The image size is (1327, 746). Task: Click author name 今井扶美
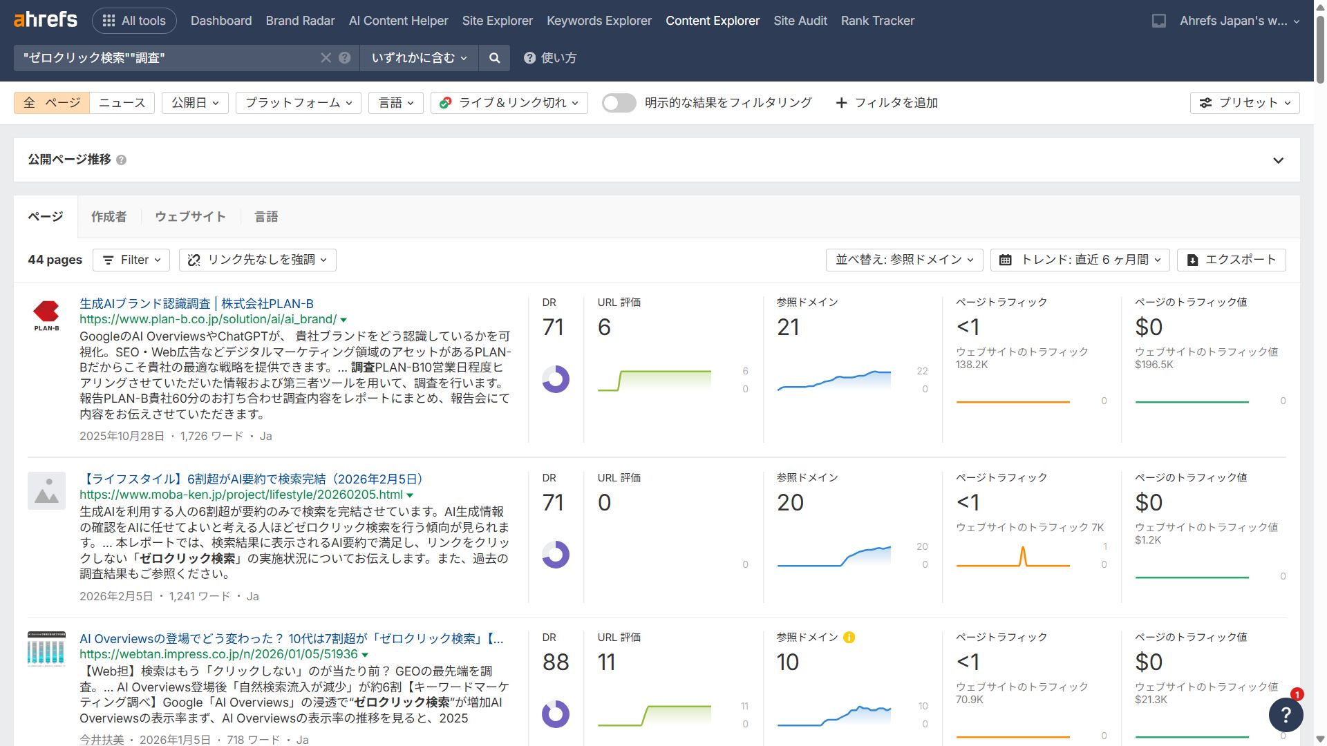pyautogui.click(x=102, y=740)
